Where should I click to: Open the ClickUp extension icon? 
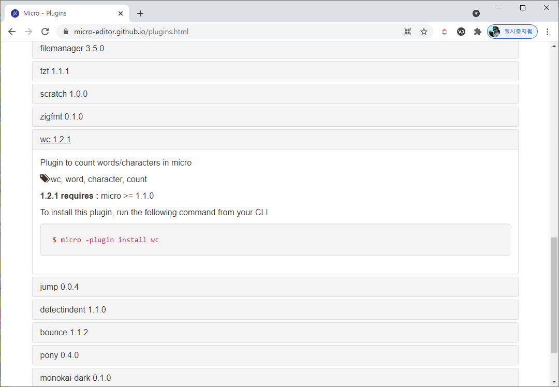pos(444,32)
